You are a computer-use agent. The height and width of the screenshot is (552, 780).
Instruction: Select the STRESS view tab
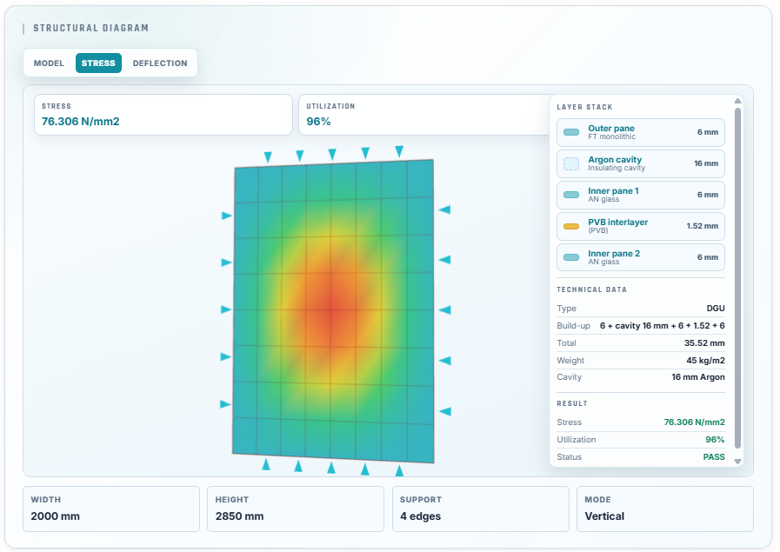(x=98, y=63)
